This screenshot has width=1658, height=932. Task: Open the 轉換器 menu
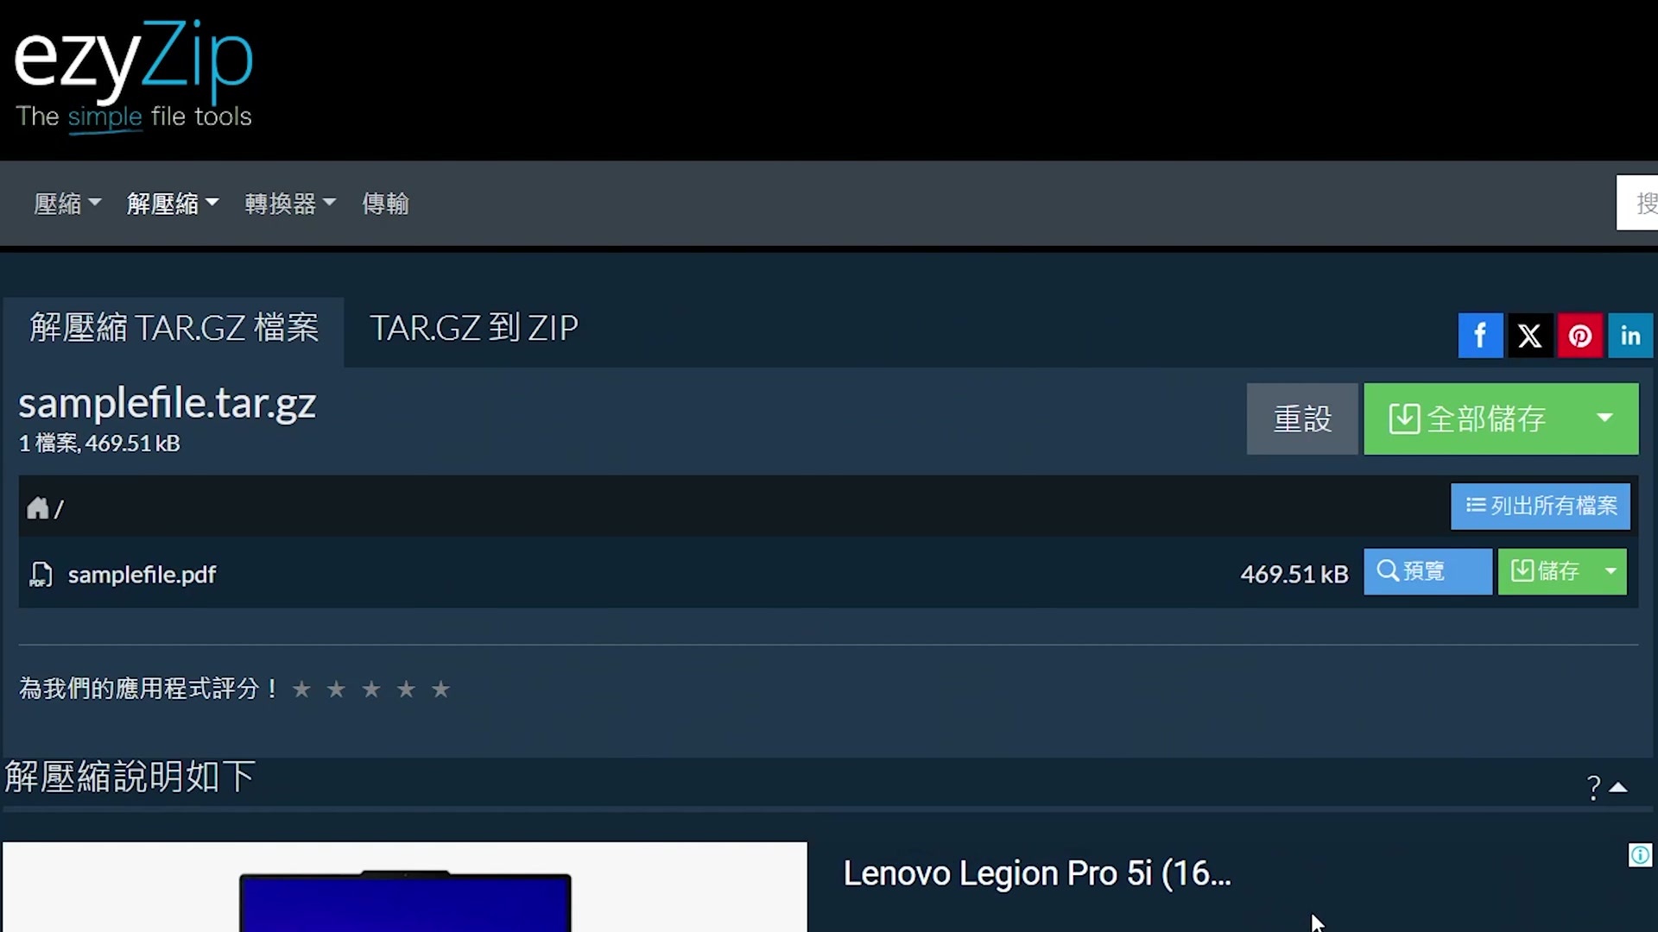[x=290, y=204]
